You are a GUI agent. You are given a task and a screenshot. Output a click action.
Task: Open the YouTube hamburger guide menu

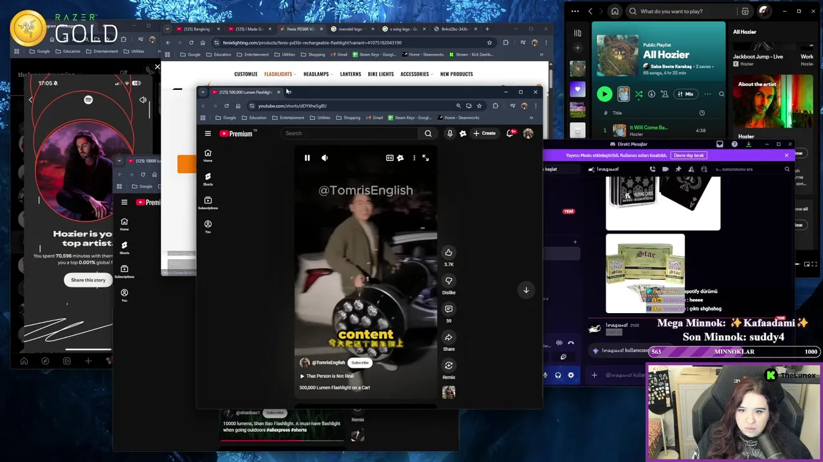coord(208,133)
